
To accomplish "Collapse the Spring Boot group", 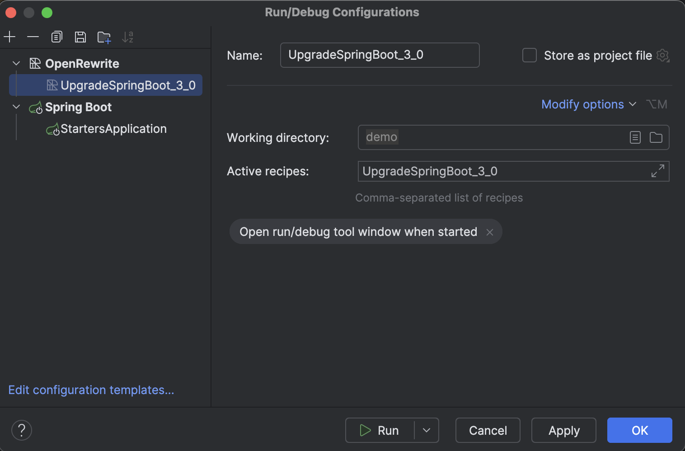I will pos(16,107).
